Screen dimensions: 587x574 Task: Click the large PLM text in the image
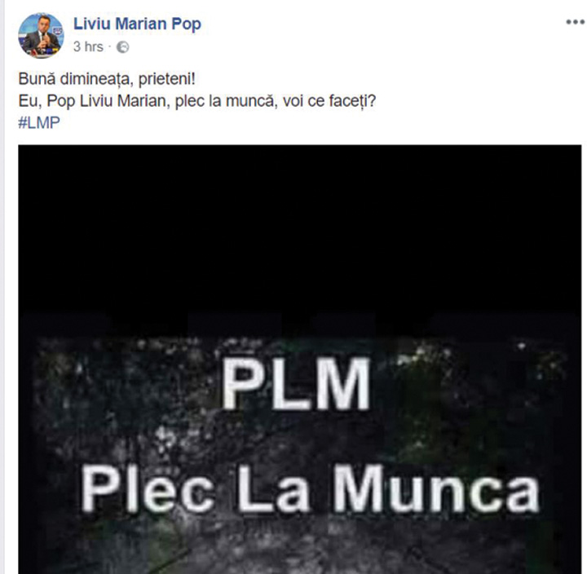(x=296, y=383)
